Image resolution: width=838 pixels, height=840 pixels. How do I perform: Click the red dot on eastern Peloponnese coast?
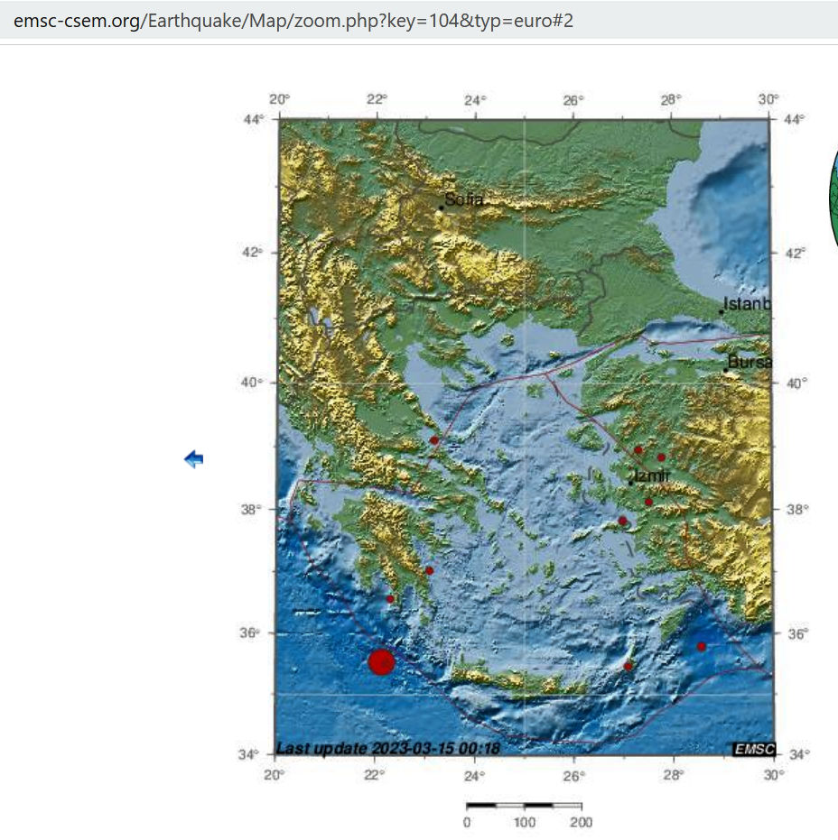point(430,570)
